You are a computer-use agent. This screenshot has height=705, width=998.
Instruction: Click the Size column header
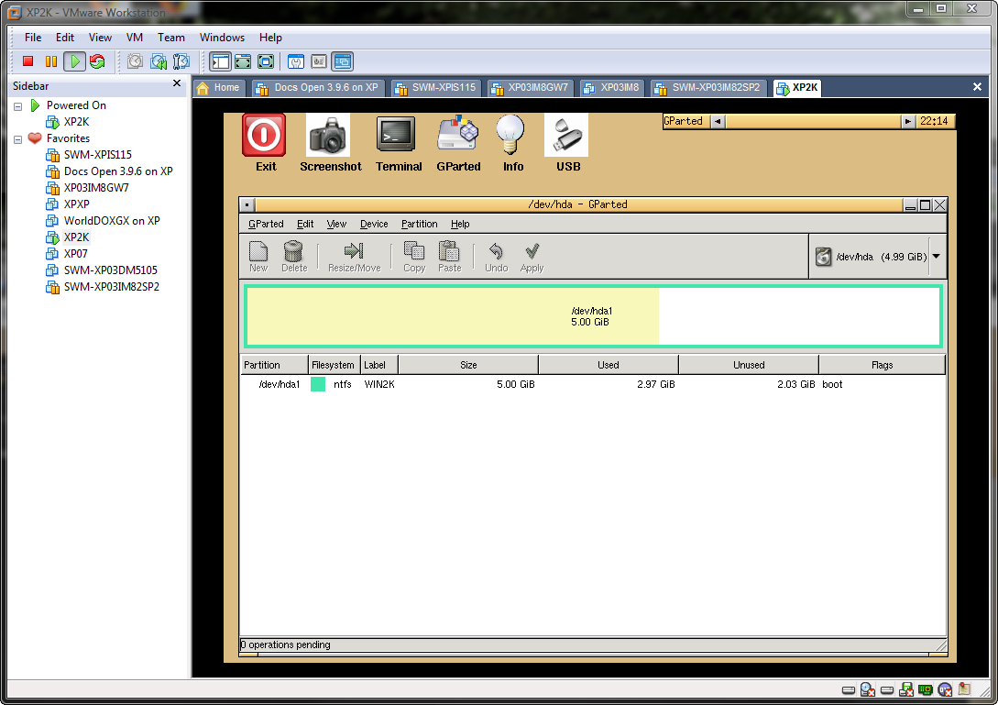click(x=468, y=365)
